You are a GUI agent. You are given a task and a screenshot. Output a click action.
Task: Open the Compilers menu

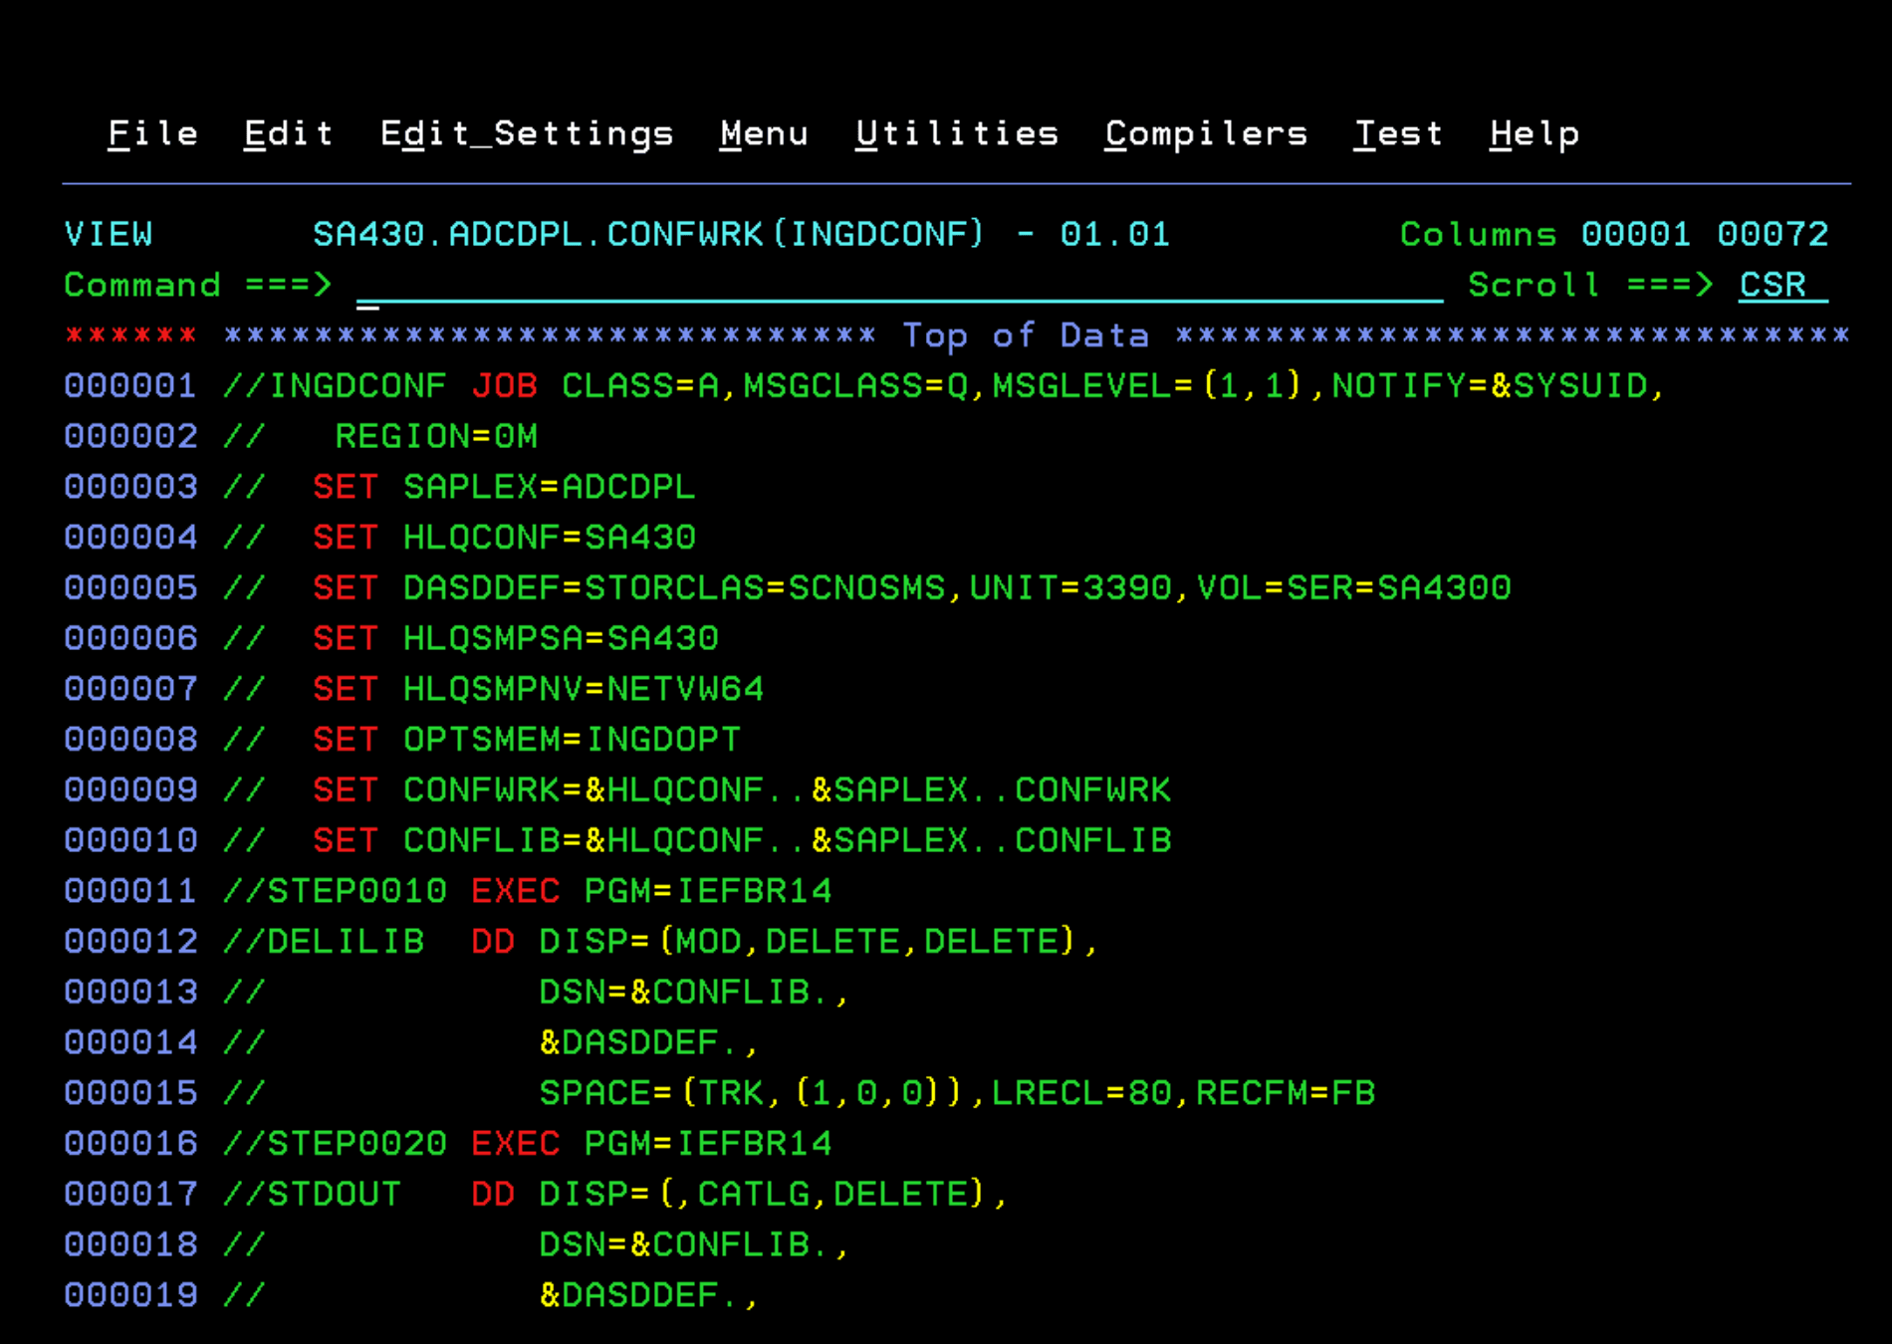tap(1205, 133)
